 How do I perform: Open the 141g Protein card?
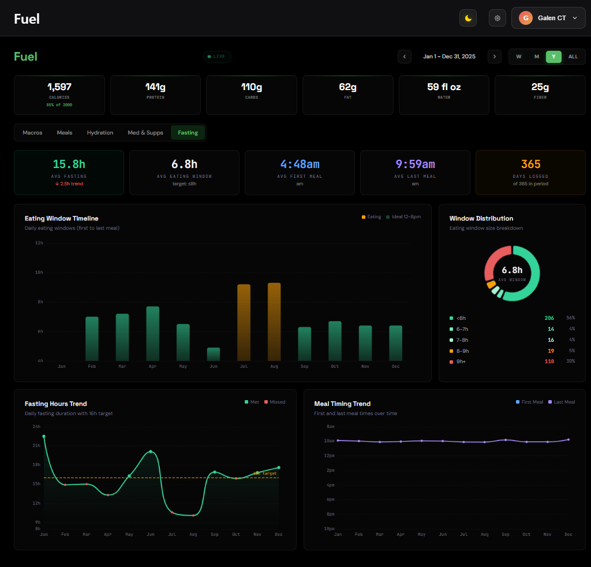click(155, 95)
